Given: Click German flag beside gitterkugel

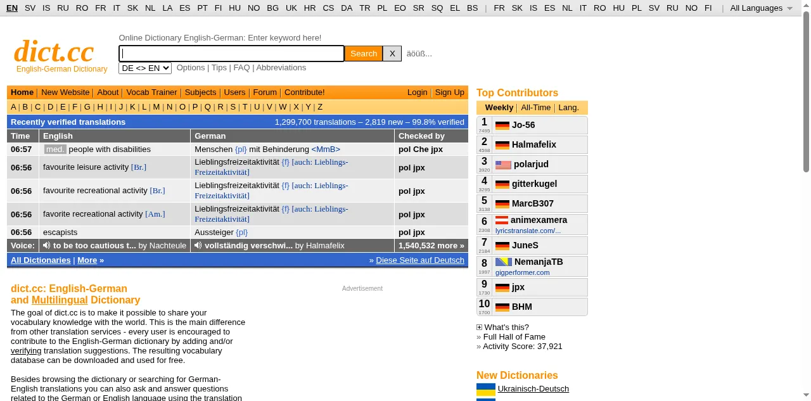Looking at the screenshot, I should click(x=502, y=184).
